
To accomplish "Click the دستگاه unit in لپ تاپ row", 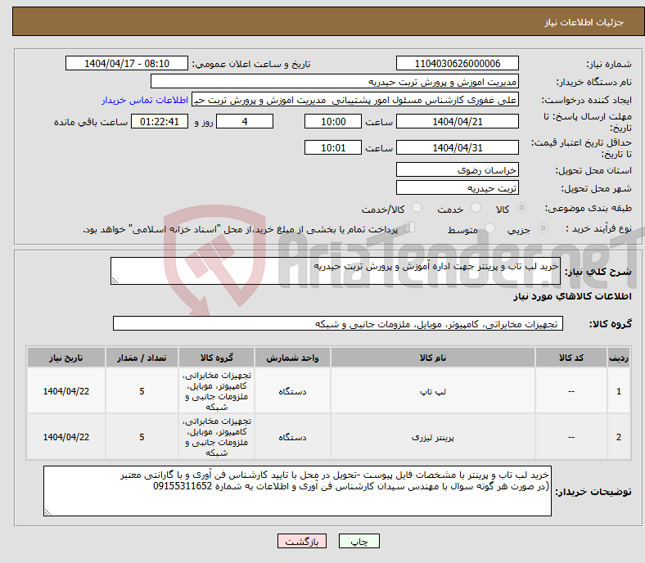I will [x=292, y=391].
